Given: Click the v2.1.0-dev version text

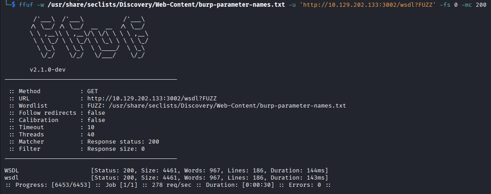Looking at the screenshot, I should coord(48,70).
